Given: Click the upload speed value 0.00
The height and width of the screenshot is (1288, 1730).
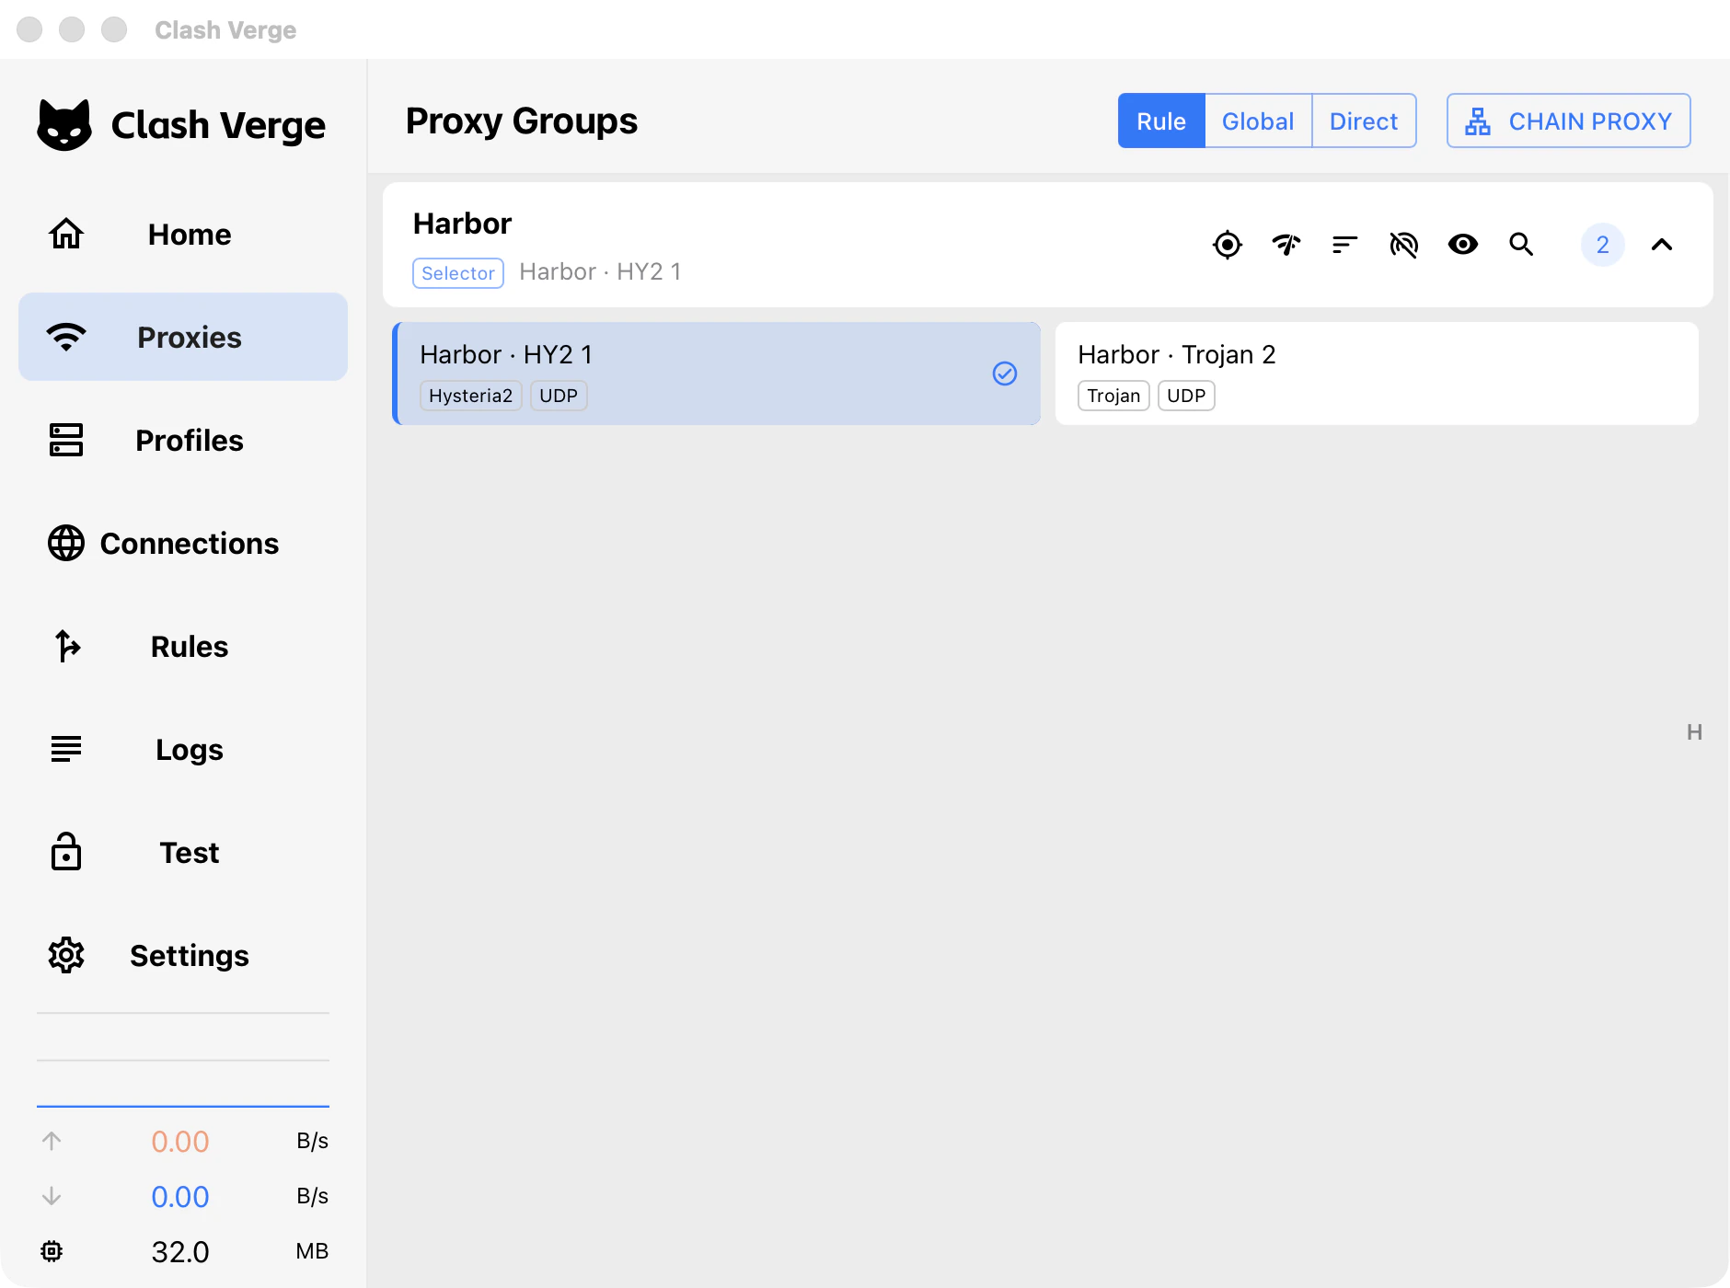Looking at the screenshot, I should (x=180, y=1141).
